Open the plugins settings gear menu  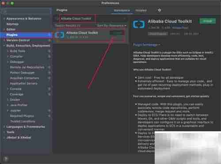click(159, 10)
